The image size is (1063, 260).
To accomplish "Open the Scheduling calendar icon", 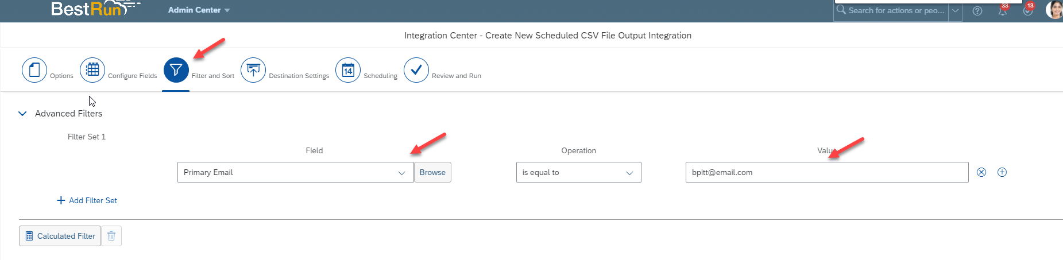I will (348, 70).
